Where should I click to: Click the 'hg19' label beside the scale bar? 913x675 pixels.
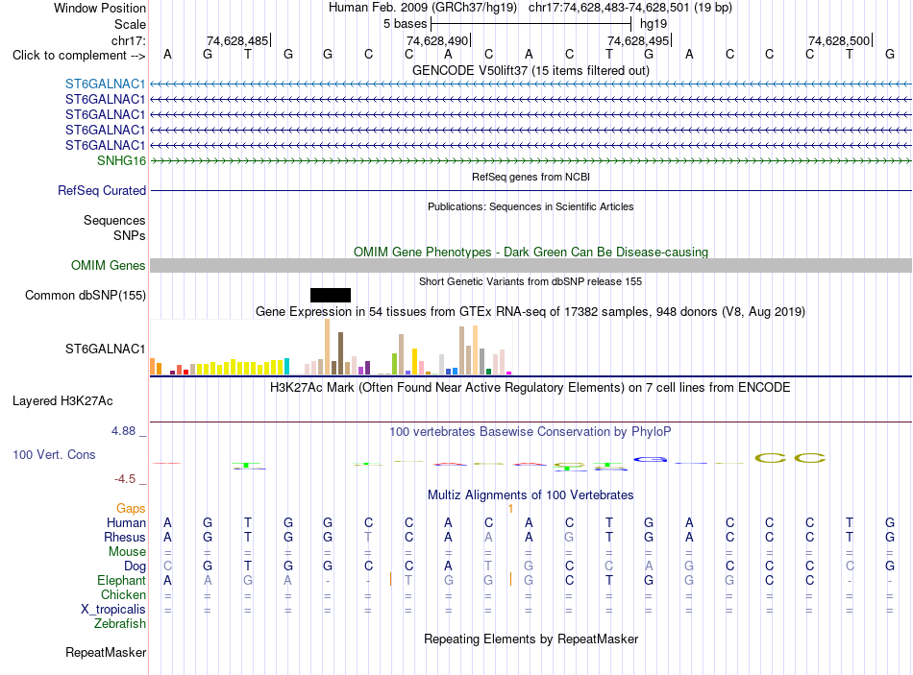(654, 24)
